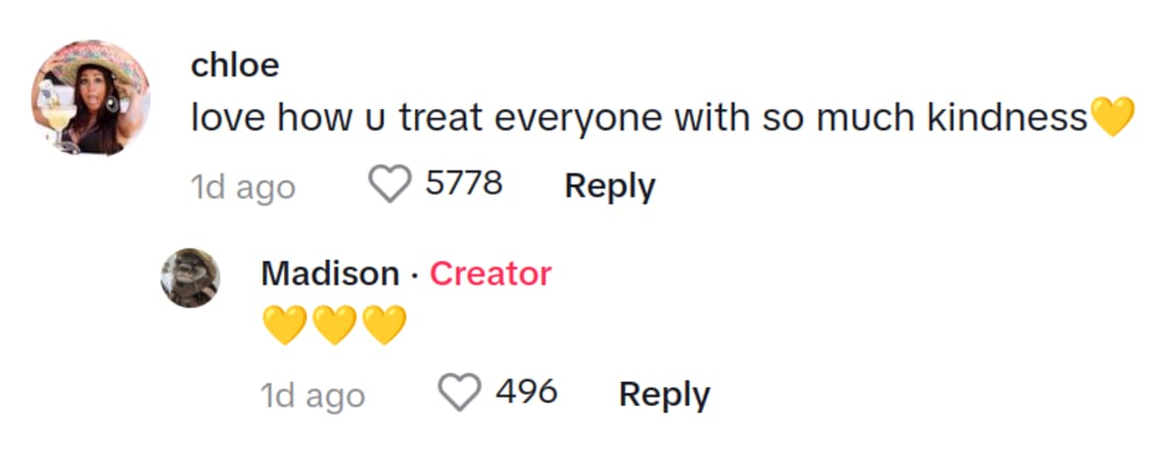Like Madison's reply with the heart icon
The image size is (1171, 454).
point(459,393)
